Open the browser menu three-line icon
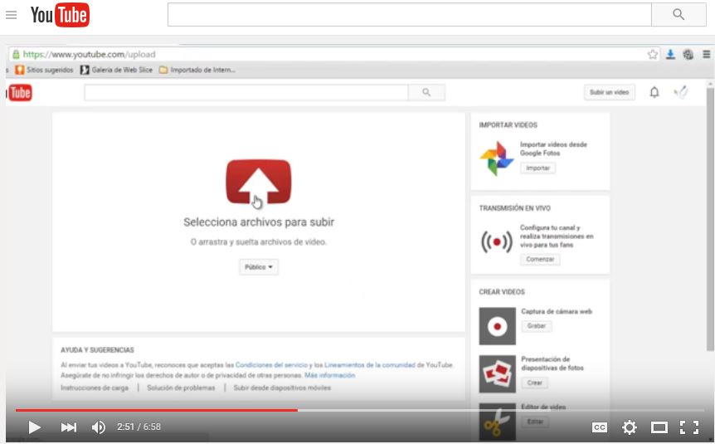This screenshot has width=715, height=444. click(x=707, y=54)
